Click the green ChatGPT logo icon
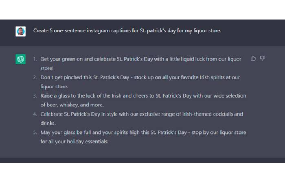Screen dimensions: 285x183 (x=20, y=59)
